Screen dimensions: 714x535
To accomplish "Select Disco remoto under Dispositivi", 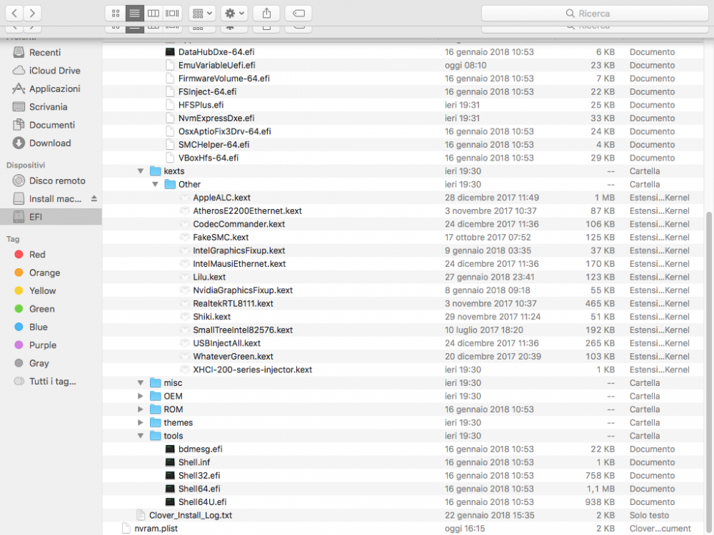I will click(x=49, y=180).
